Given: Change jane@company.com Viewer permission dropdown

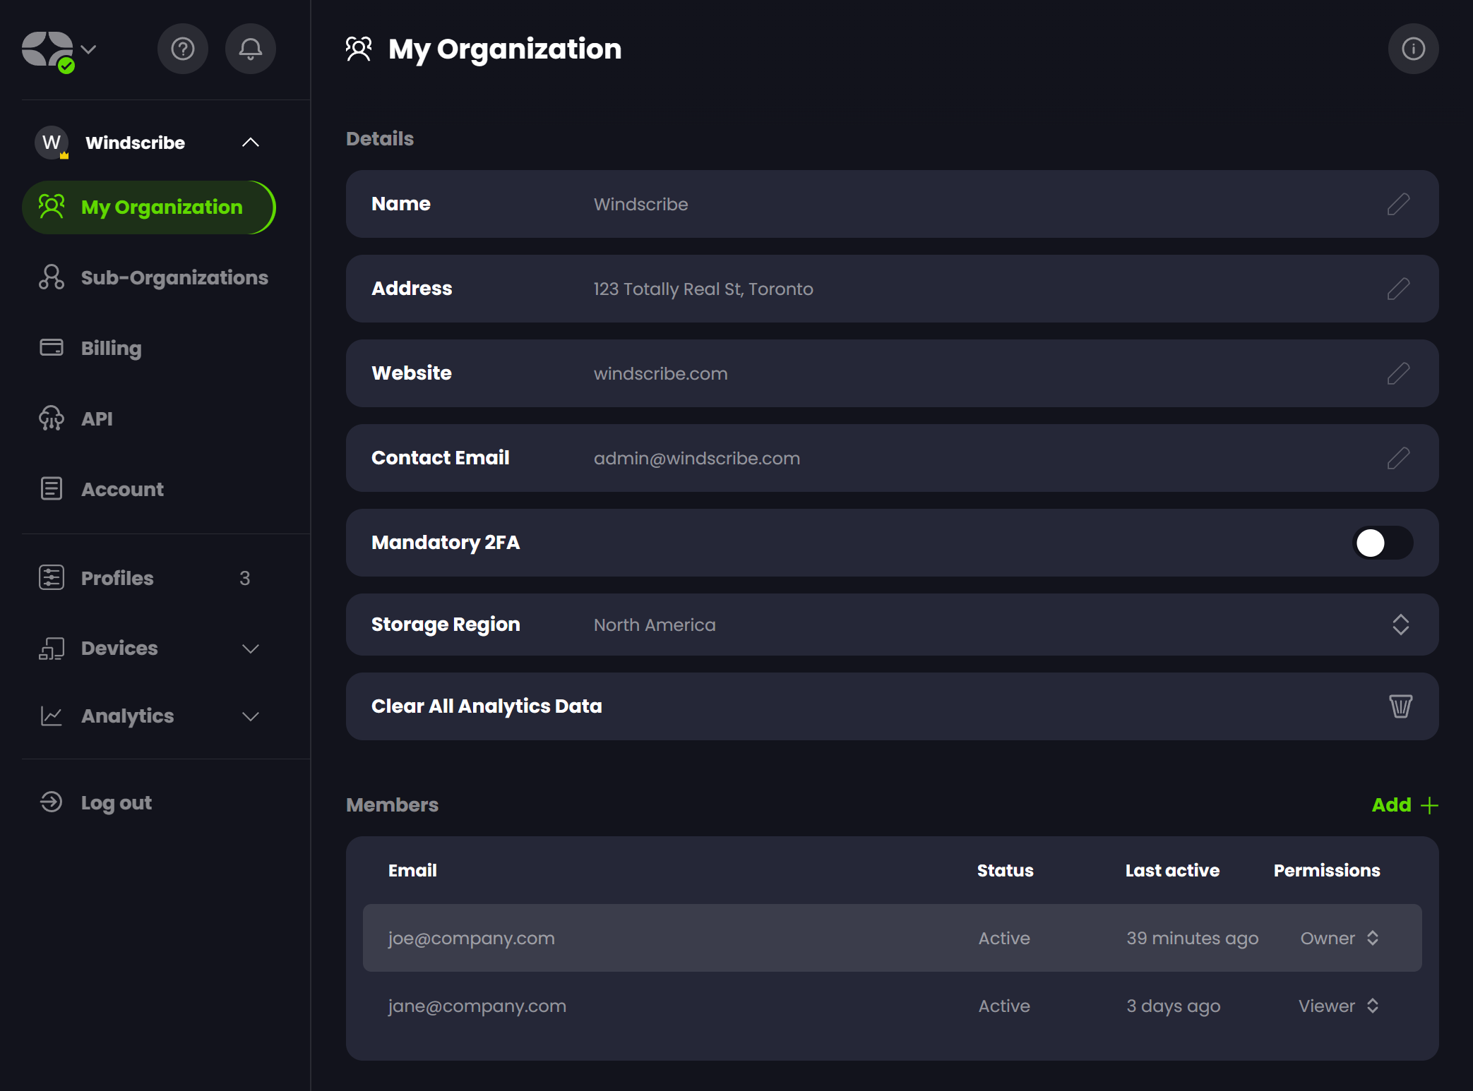Looking at the screenshot, I should pyautogui.click(x=1338, y=1006).
